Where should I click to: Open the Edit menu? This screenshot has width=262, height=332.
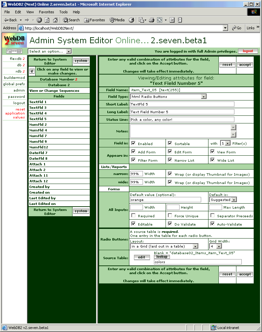pyautogui.click(x=18, y=12)
